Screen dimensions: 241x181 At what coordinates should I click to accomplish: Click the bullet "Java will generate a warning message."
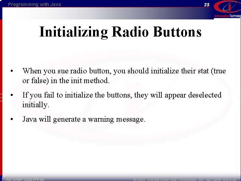pyautogui.click(x=84, y=119)
